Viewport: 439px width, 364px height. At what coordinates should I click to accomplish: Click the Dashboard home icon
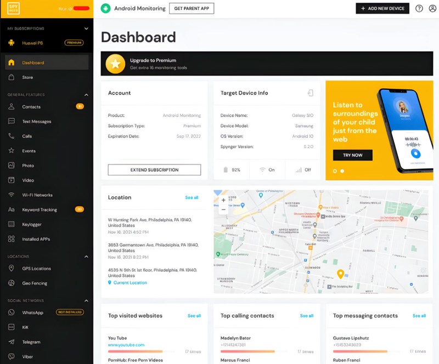tap(11, 62)
